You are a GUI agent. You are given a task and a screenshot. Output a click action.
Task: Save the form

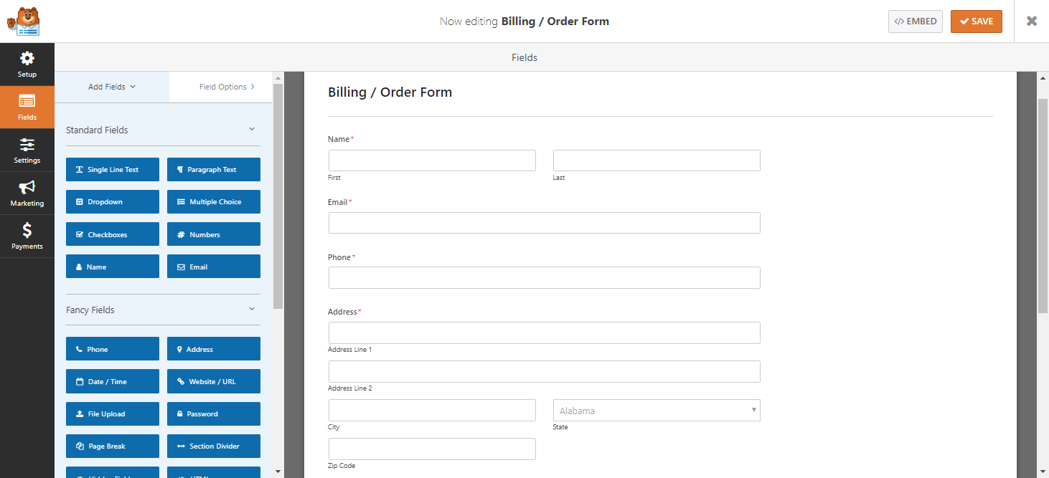click(977, 21)
